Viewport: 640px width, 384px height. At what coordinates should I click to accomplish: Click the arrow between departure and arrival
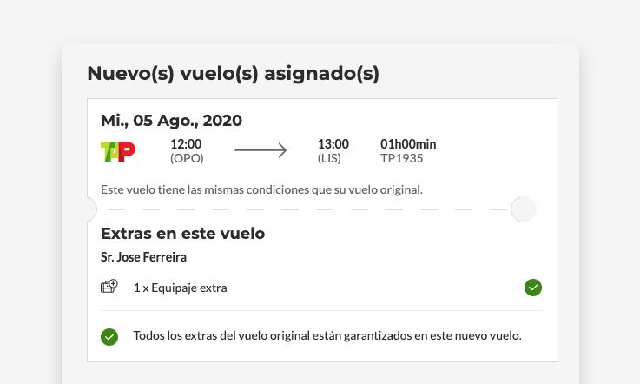pyautogui.click(x=261, y=151)
